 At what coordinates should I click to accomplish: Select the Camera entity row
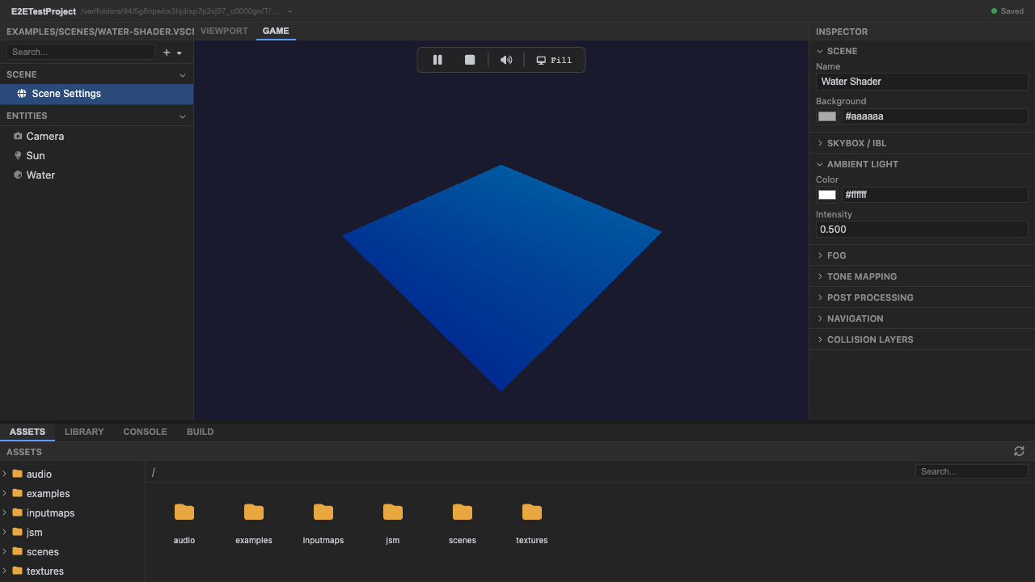click(x=97, y=137)
